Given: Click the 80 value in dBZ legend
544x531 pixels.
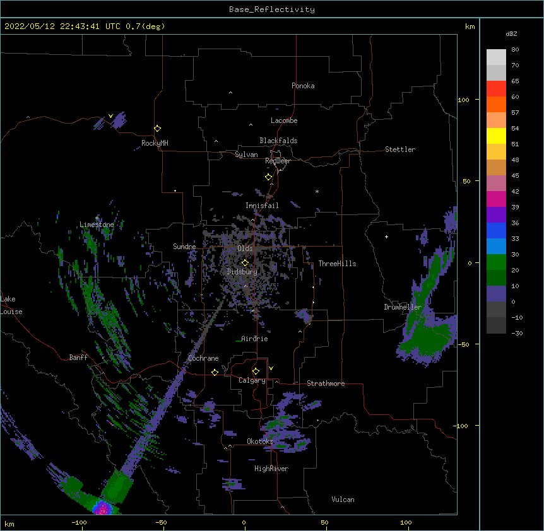Looking at the screenshot, I should [515, 49].
